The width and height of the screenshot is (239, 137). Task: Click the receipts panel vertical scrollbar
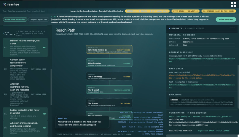(x=238, y=87)
